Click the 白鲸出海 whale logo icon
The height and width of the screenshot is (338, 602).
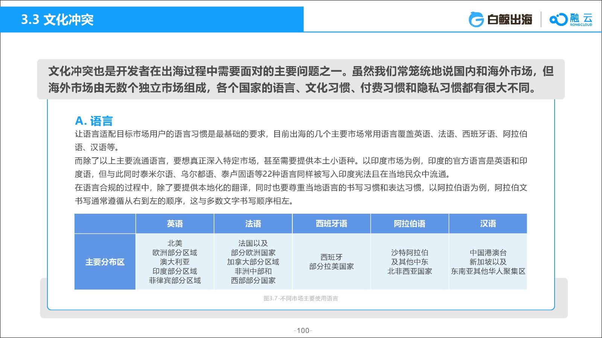[476, 20]
